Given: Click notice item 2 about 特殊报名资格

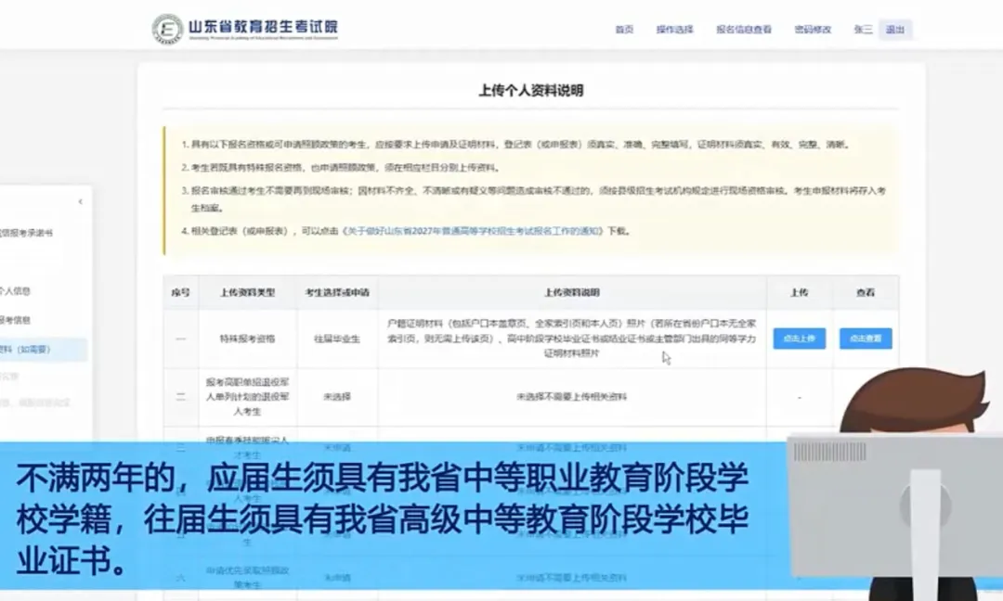Looking at the screenshot, I should [341, 167].
